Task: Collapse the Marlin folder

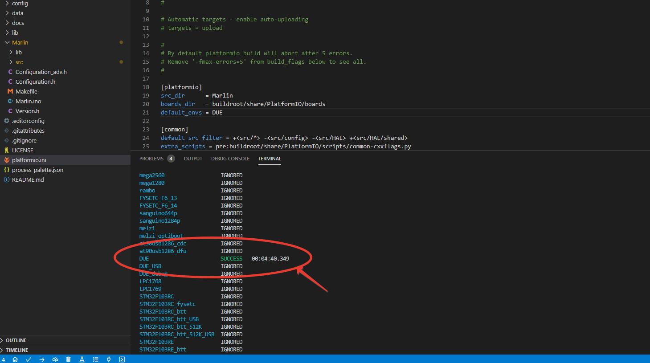Action: point(20,42)
